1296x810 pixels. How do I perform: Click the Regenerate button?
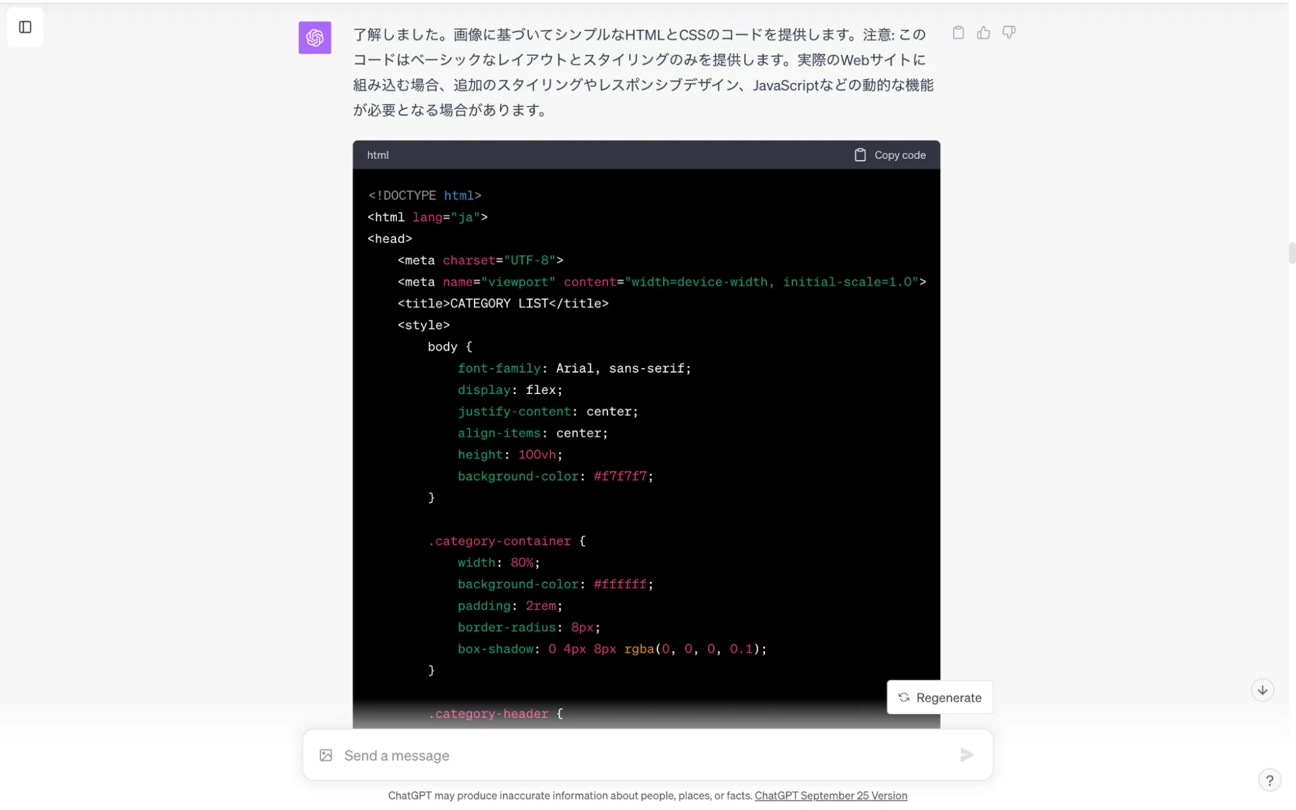tap(939, 697)
